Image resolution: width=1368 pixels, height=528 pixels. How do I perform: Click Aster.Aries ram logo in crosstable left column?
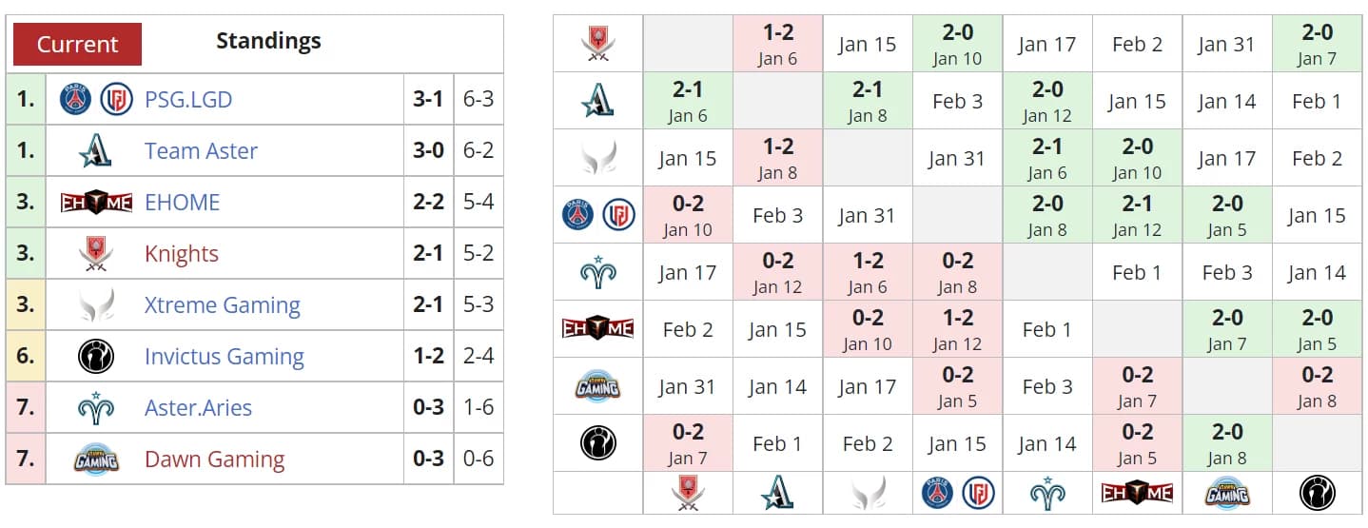coord(597,272)
